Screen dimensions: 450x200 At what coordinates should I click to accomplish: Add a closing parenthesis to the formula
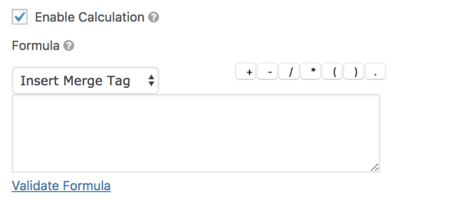tap(354, 72)
